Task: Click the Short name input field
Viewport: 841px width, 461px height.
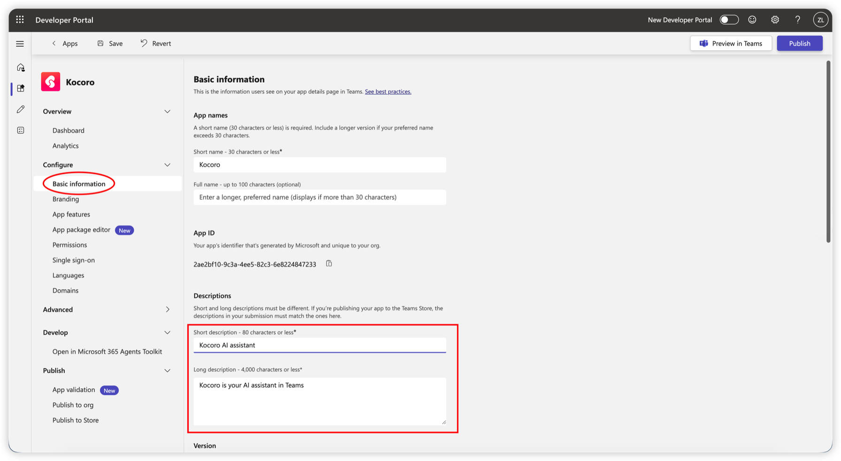Action: [x=320, y=165]
